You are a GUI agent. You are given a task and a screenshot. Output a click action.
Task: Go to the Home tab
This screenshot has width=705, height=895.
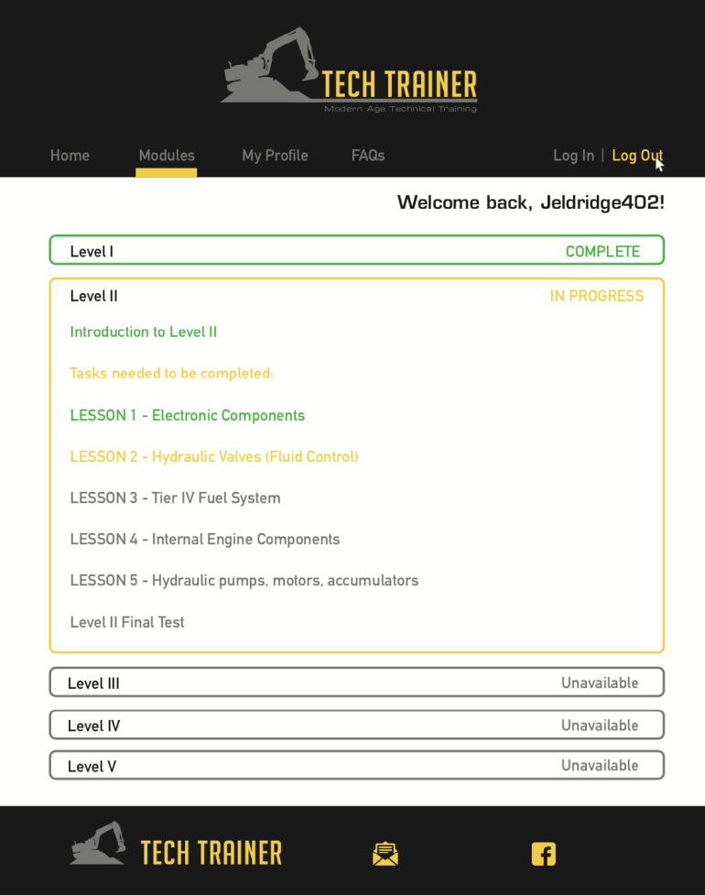pyautogui.click(x=70, y=156)
